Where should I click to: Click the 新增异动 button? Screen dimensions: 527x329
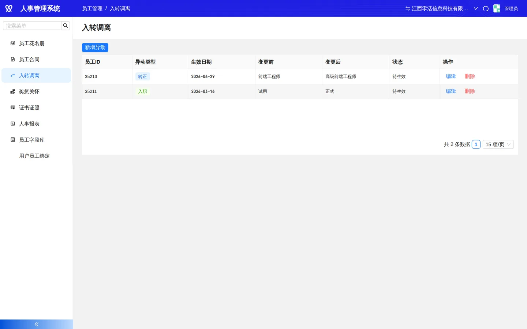pos(95,47)
